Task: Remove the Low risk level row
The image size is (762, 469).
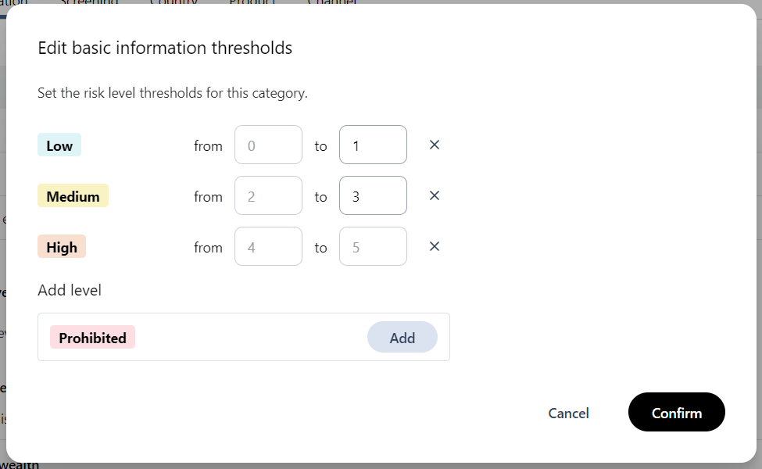Action: tap(435, 145)
